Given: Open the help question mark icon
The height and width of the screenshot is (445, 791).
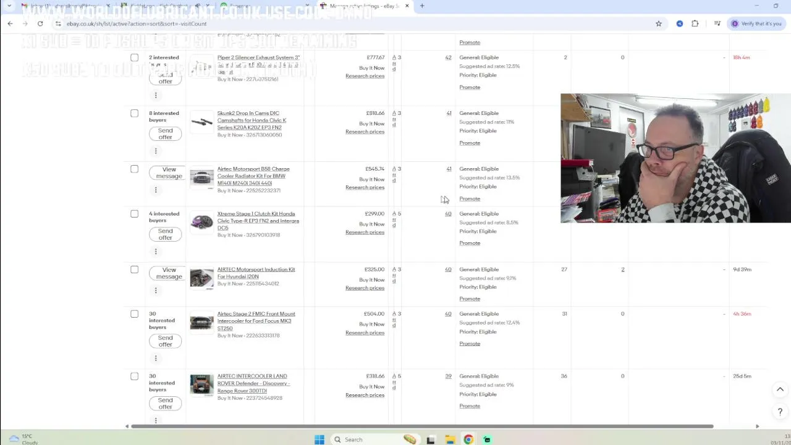Looking at the screenshot, I should coord(780,412).
